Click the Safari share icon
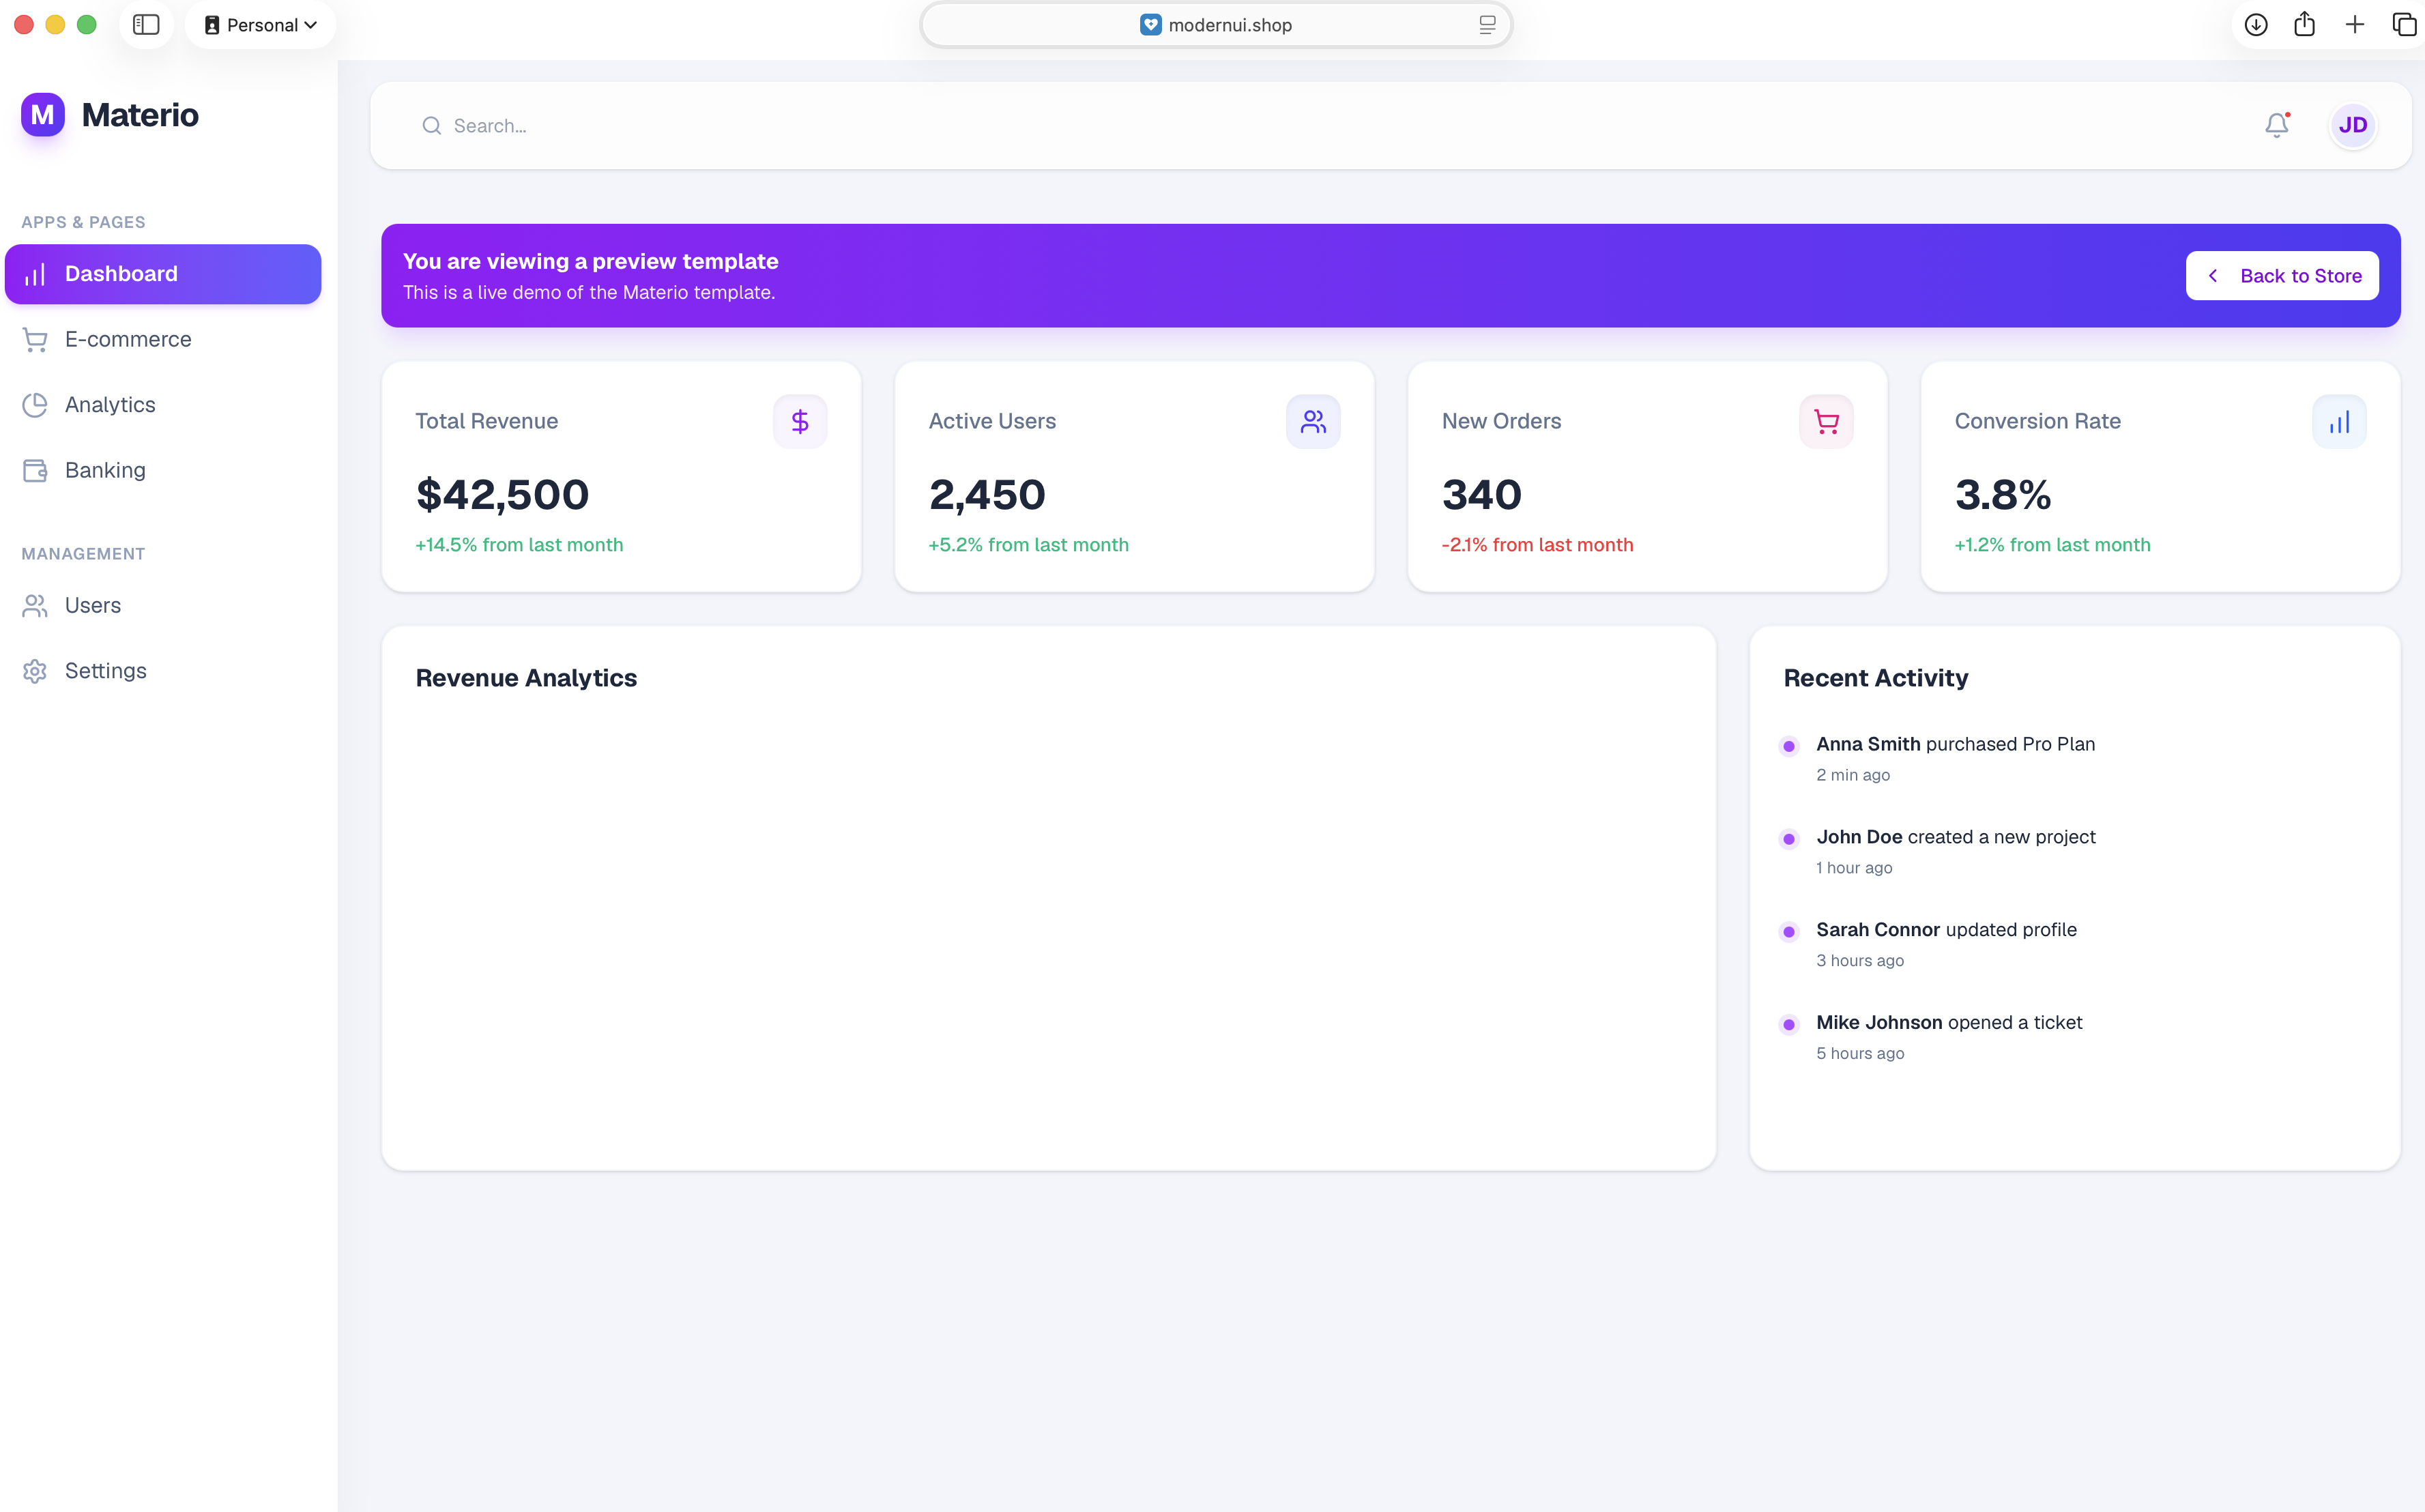 [2305, 24]
